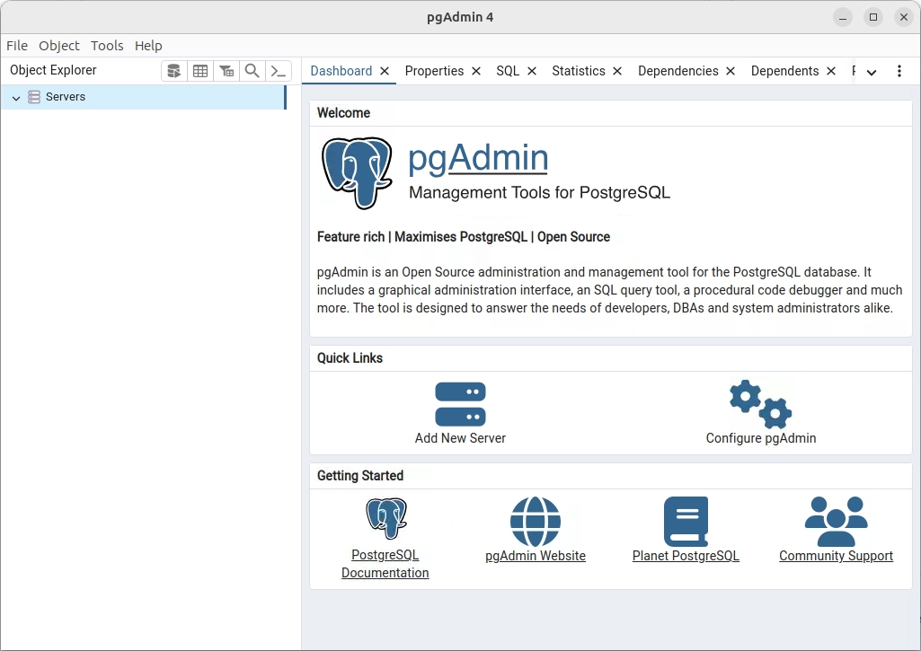
Task: Click the Planet PostgreSQL book icon
Action: pos(686,521)
